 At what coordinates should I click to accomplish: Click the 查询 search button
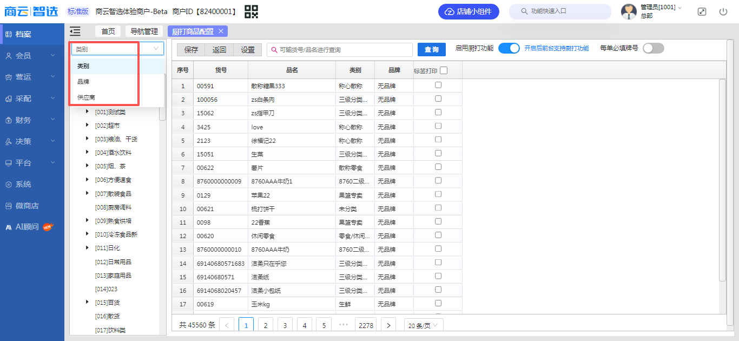click(431, 50)
